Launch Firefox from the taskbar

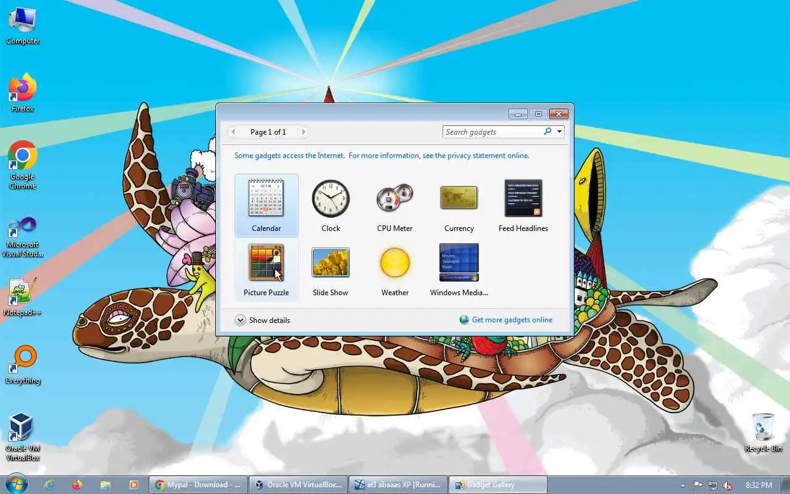[77, 485]
